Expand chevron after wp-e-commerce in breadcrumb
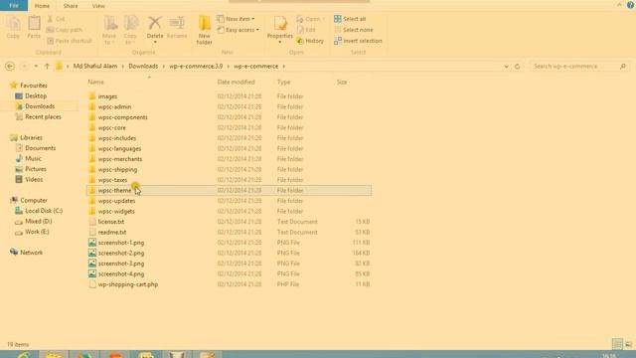The width and height of the screenshot is (636, 358). pos(284,67)
